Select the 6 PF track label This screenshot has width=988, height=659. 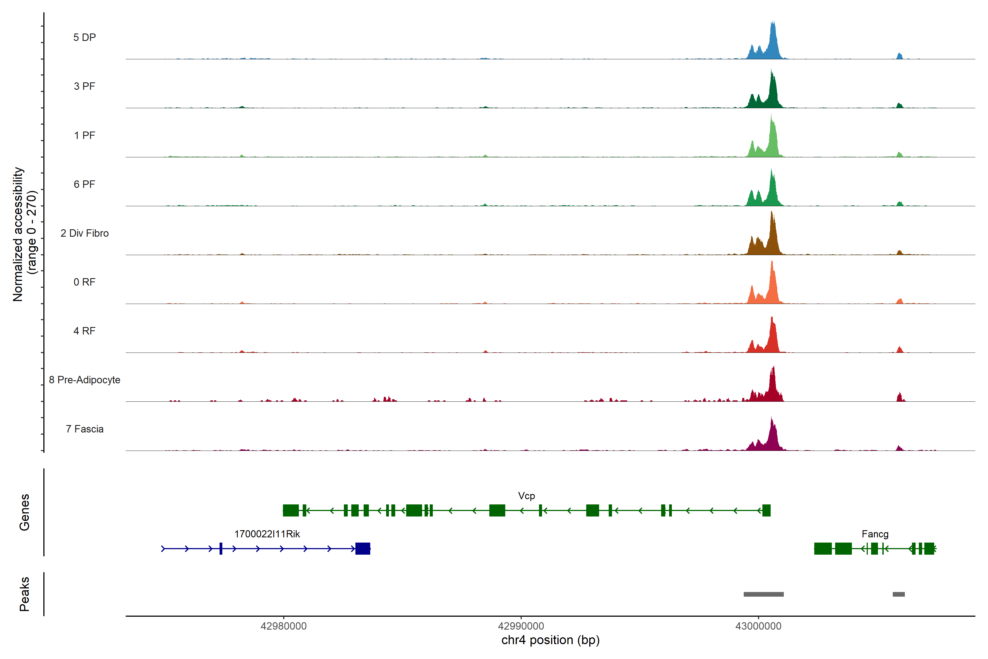tap(85, 184)
